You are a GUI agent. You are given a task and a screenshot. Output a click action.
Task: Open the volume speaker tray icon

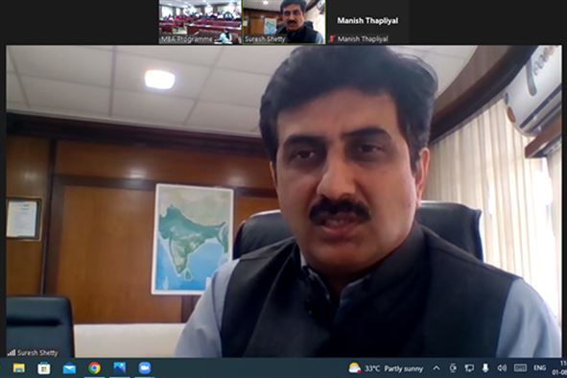502,367
